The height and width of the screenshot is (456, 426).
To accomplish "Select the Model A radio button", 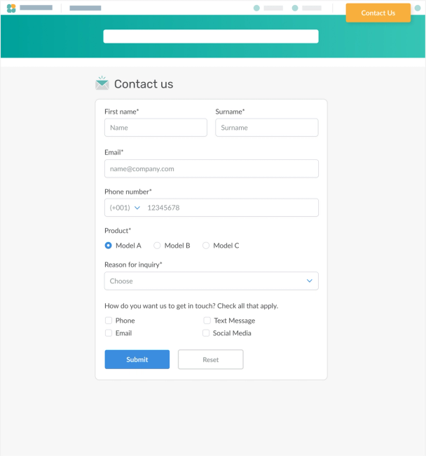I will 109,246.
